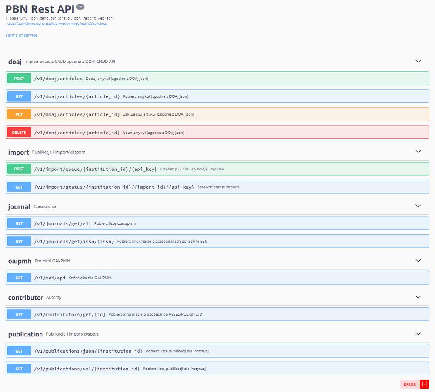Click GET badge for publications xml
The height and width of the screenshot is (392, 435).
click(19, 369)
